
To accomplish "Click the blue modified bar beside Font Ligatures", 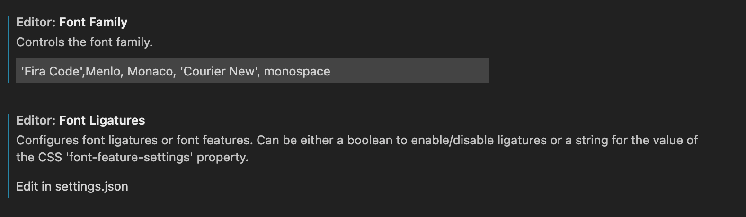I will pos(9,156).
